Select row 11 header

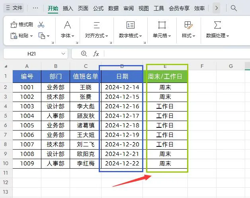coord(6,173)
